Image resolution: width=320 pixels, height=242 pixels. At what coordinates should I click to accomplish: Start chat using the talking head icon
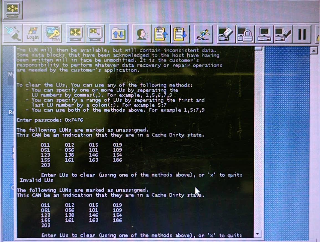[142, 34]
